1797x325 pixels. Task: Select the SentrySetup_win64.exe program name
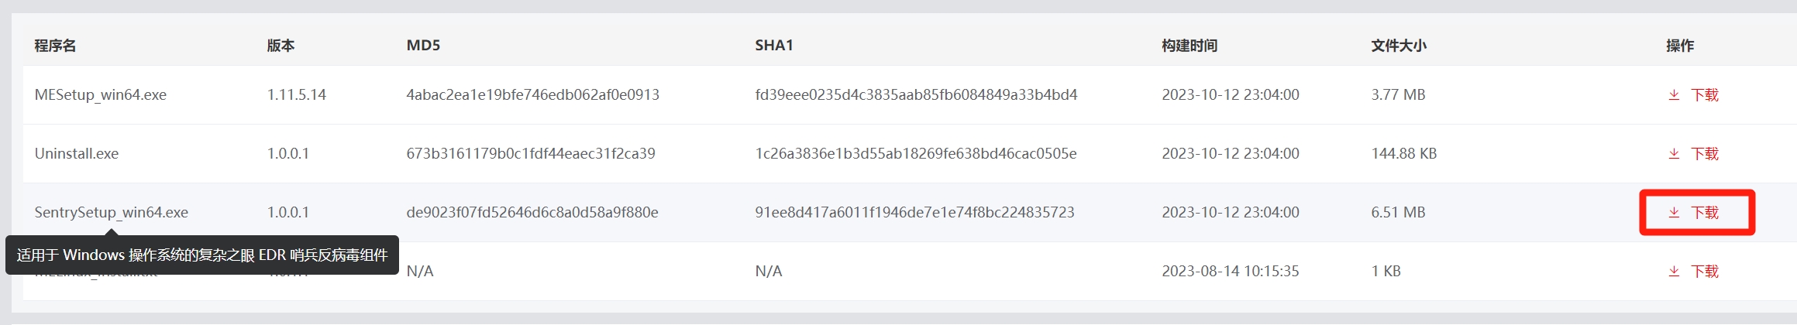(112, 212)
